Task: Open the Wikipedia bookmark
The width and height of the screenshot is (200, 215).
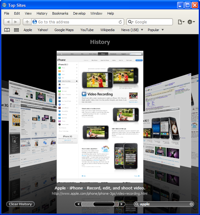Action: coord(107,30)
